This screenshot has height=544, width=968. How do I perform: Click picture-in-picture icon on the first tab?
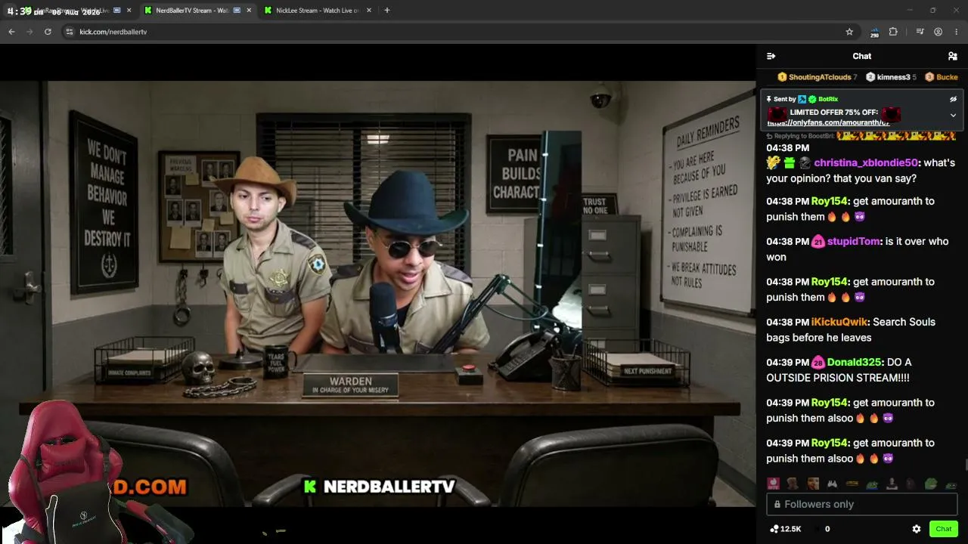pos(117,11)
